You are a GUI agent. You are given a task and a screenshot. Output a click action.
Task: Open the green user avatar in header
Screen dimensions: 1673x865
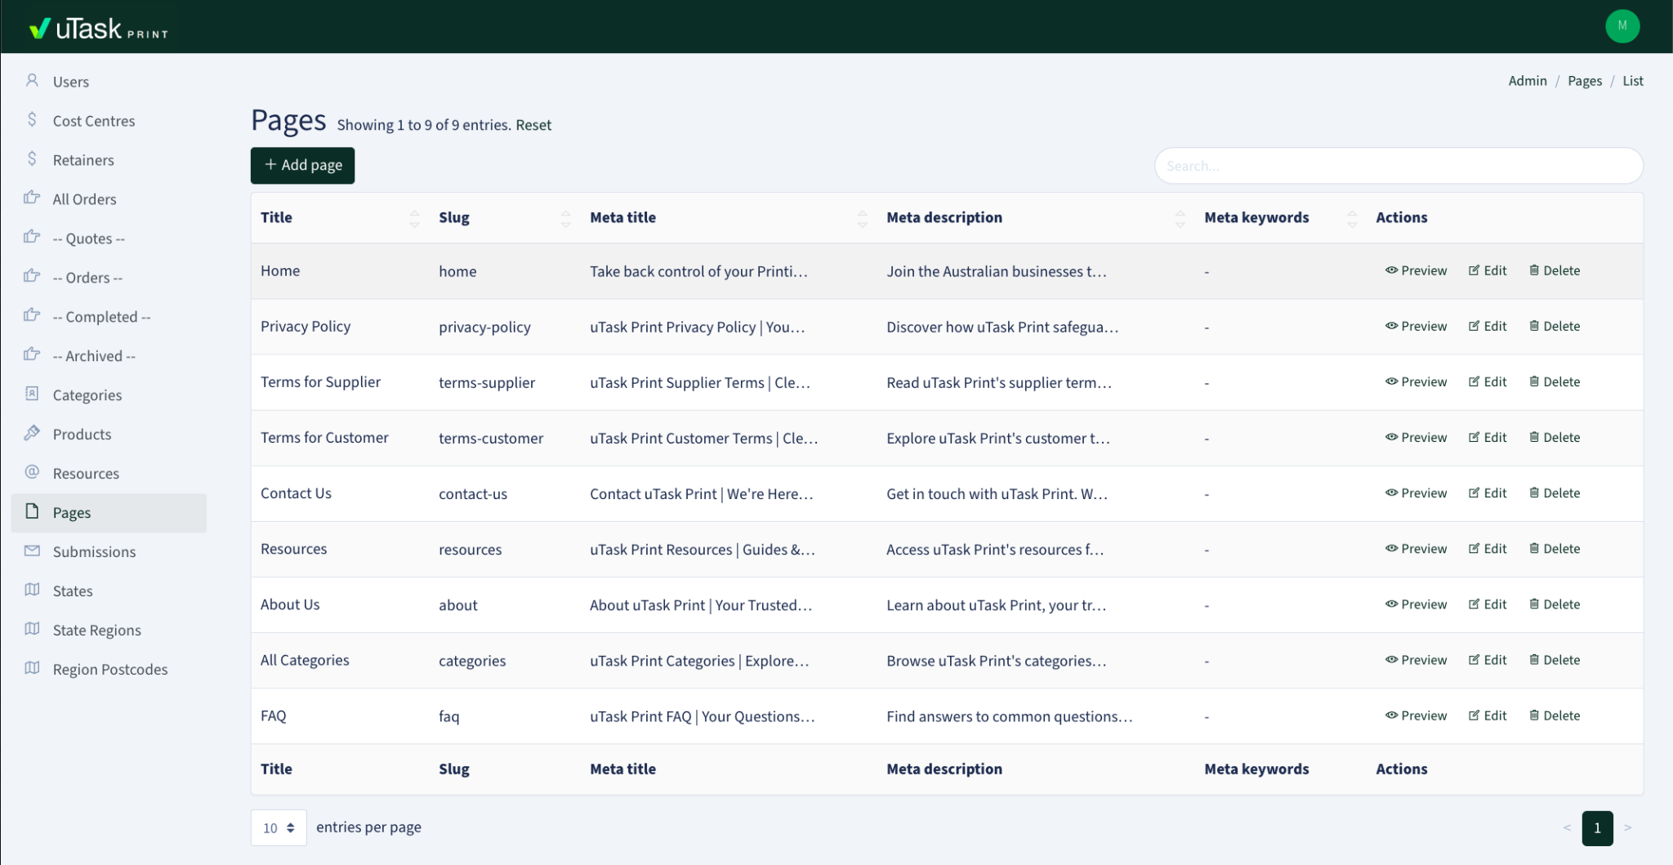[1622, 26]
